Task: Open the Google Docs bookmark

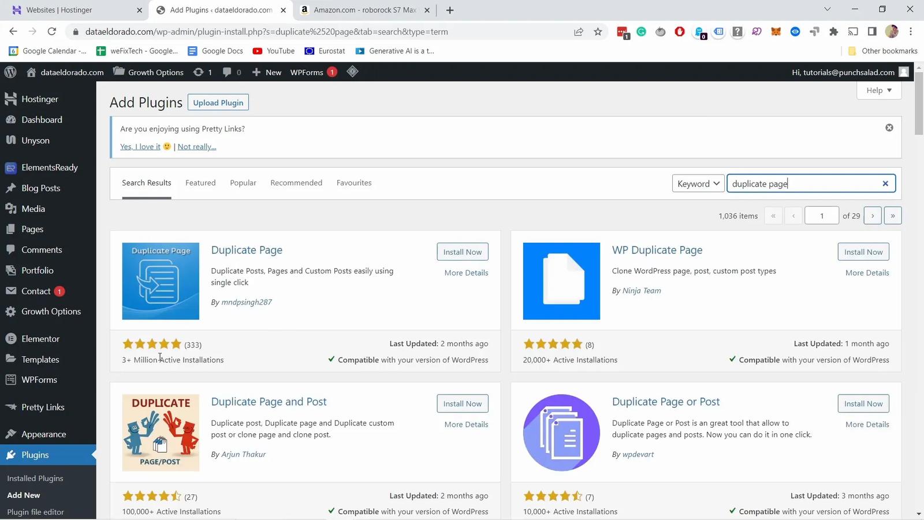Action: [215, 51]
